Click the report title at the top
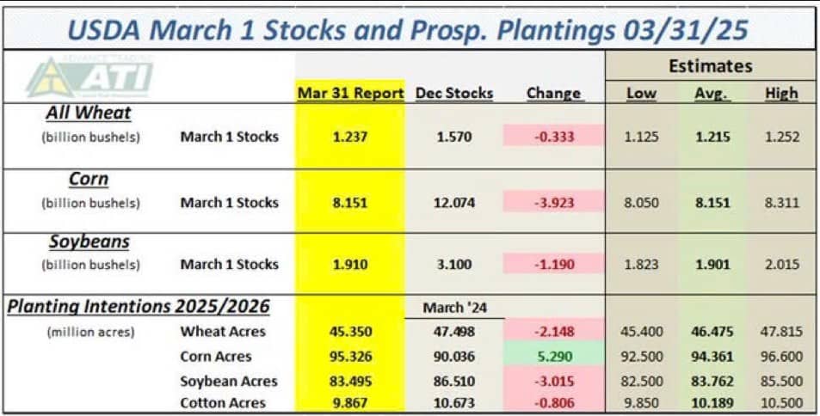 tap(408, 30)
